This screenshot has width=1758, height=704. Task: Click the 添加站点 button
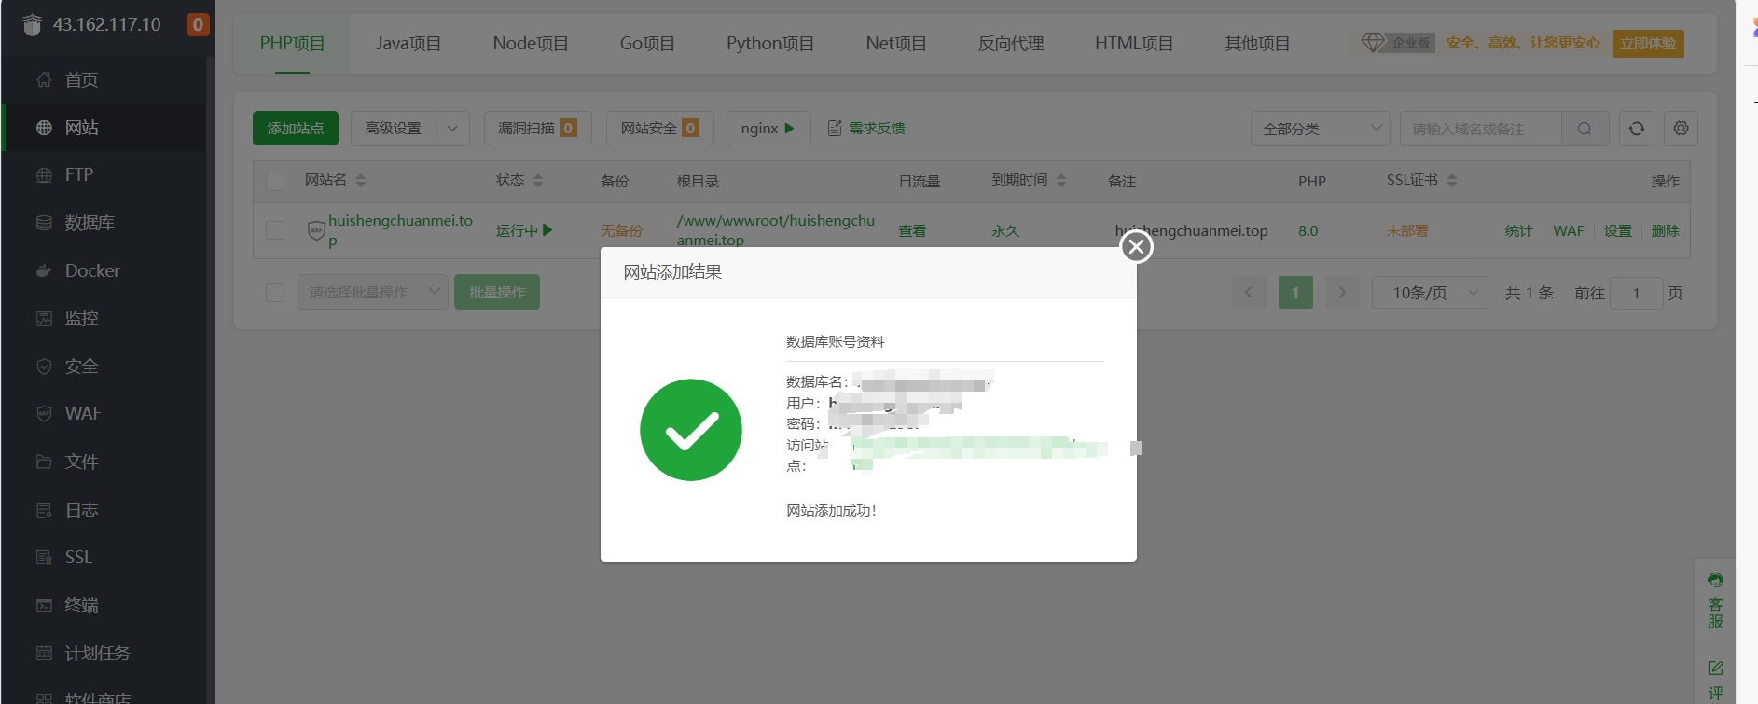pos(296,129)
